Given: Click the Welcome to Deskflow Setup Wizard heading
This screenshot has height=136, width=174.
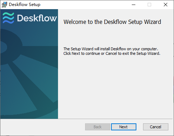Looking at the screenshot, I should click(112, 22).
